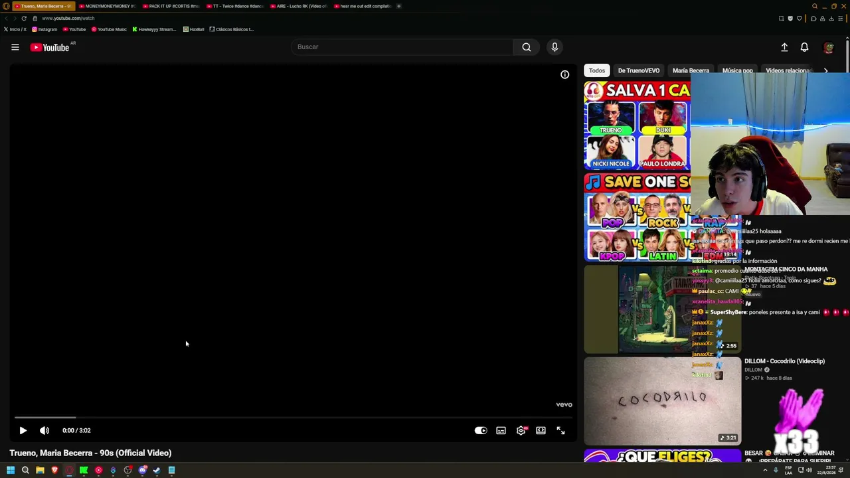850x478 pixels.
Task: Open the Hawkeyyy Stream bookmark
Action: 154,29
